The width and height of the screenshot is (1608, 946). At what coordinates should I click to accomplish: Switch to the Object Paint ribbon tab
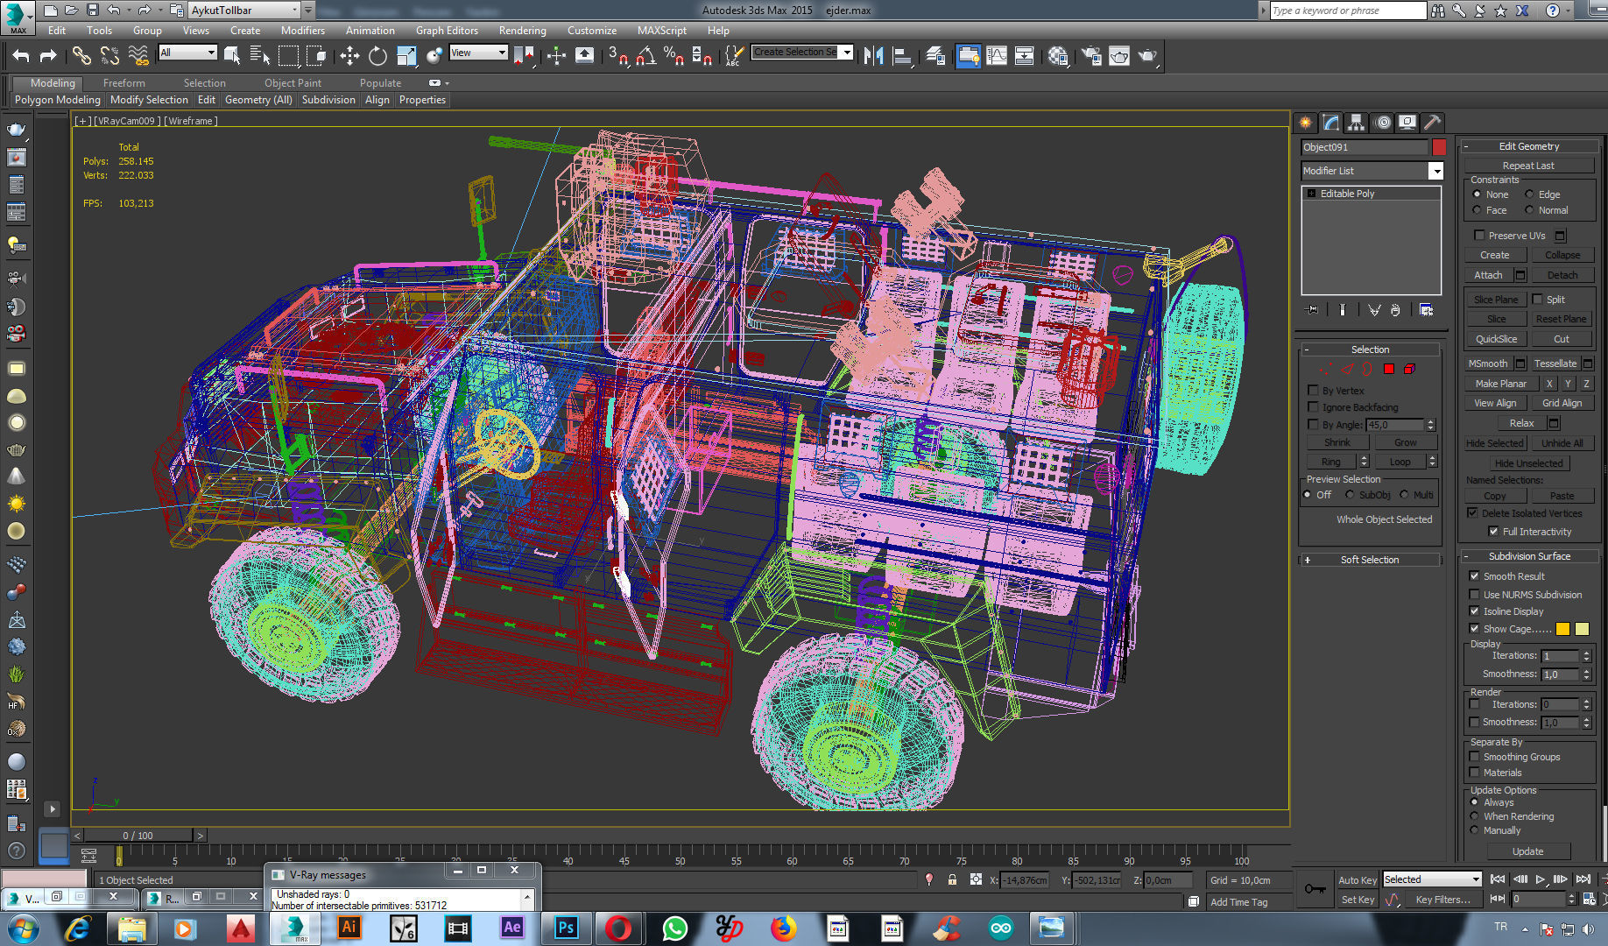pos(293,83)
